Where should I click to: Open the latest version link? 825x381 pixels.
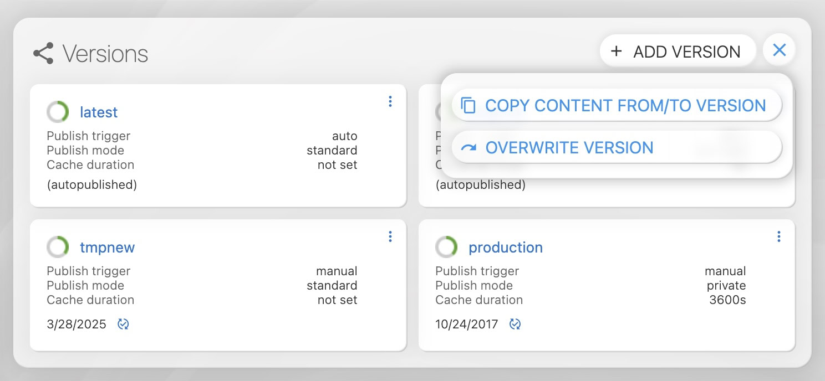click(x=99, y=112)
